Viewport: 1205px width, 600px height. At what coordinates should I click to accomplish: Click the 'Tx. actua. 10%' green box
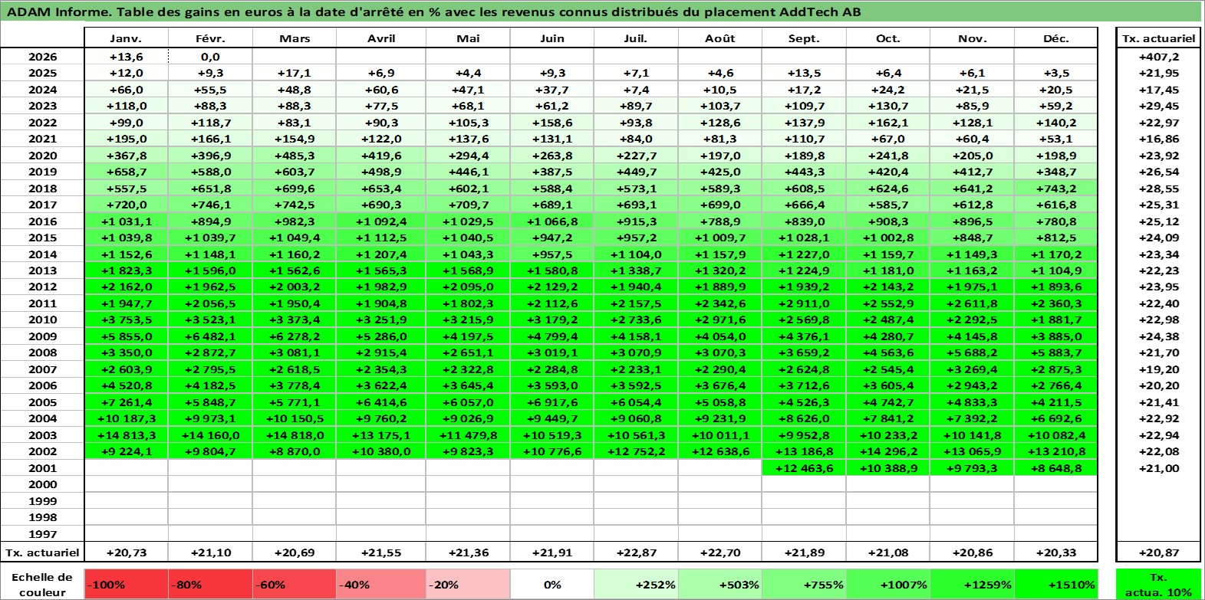(1158, 584)
